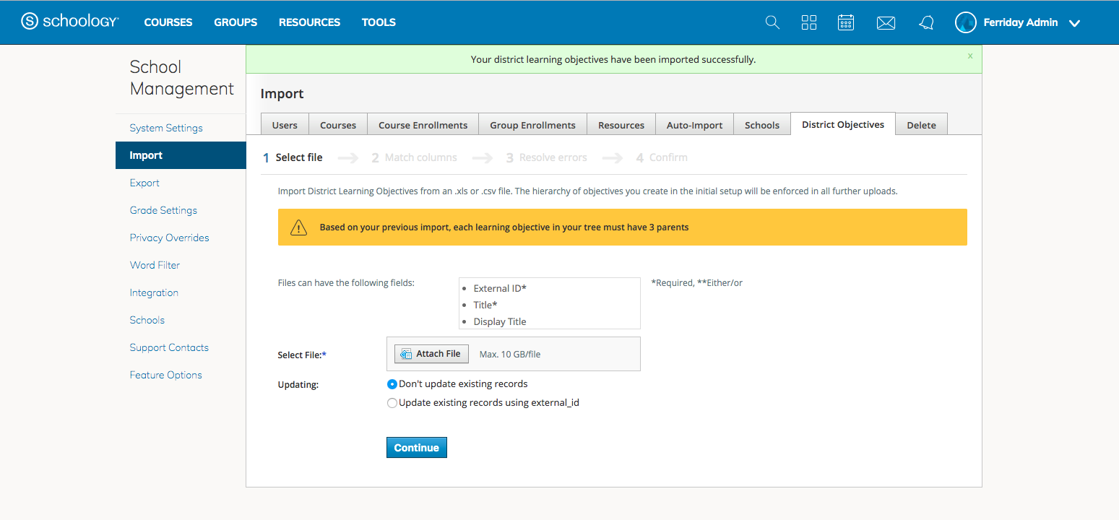Open Grade Settings in the sidebar
Image resolution: width=1119 pixels, height=520 pixels.
point(163,210)
